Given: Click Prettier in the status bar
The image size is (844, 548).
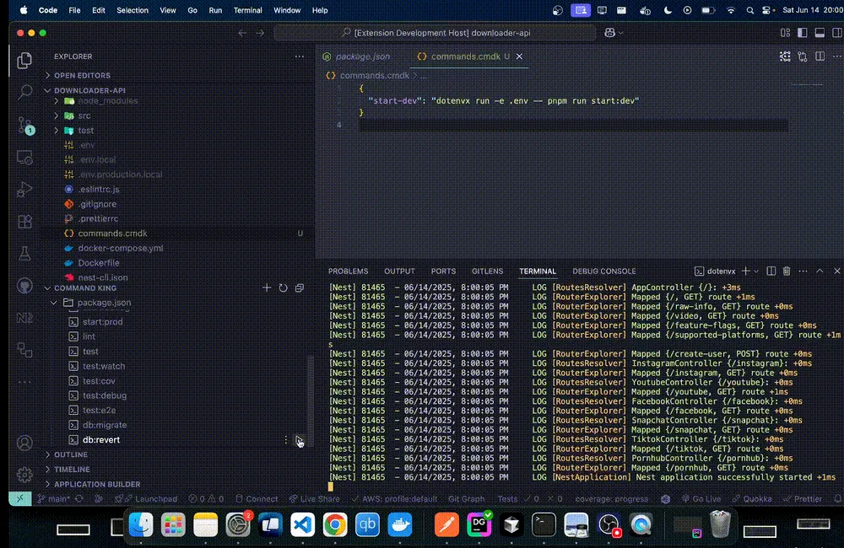Looking at the screenshot, I should (803, 498).
